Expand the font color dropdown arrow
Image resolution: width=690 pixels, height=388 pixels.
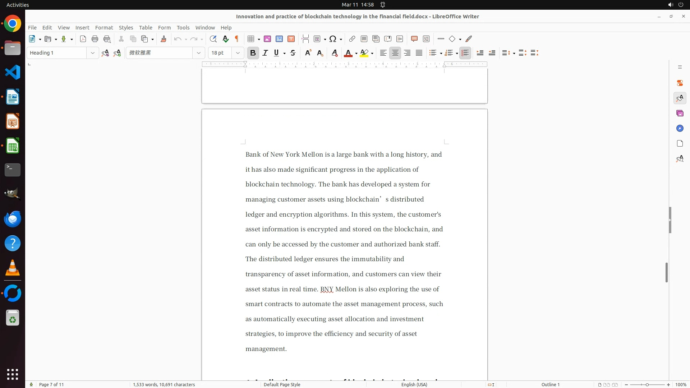(x=356, y=53)
